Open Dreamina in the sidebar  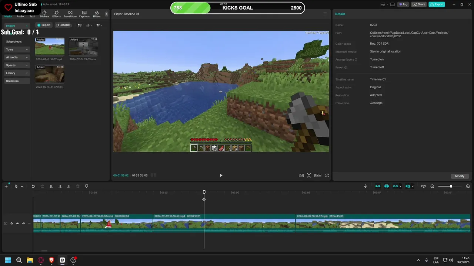tap(17, 81)
